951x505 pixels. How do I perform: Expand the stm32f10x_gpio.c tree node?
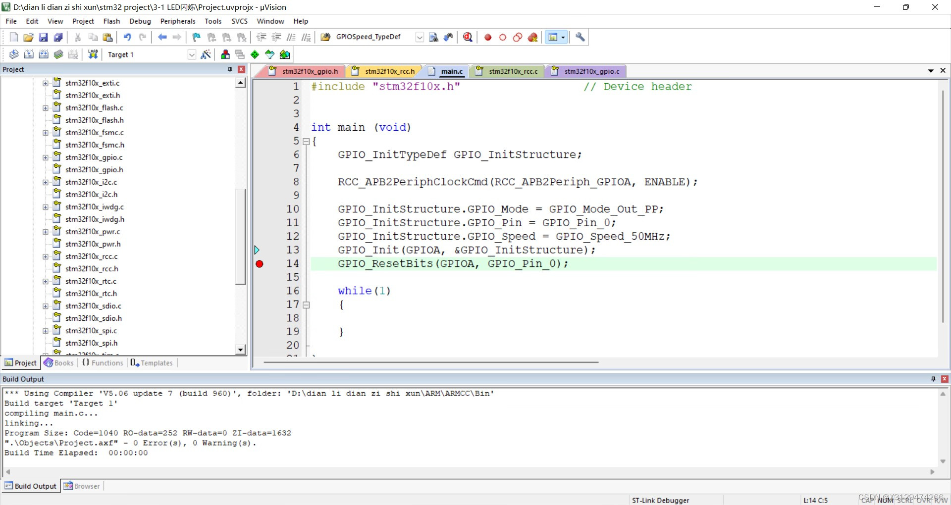point(45,157)
